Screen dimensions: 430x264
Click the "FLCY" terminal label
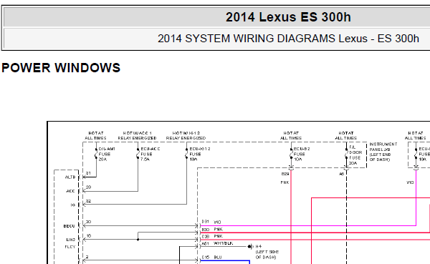(70, 247)
